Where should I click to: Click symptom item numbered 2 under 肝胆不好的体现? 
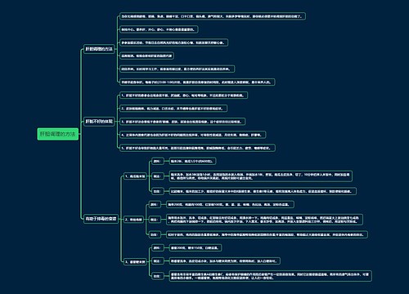(173, 109)
